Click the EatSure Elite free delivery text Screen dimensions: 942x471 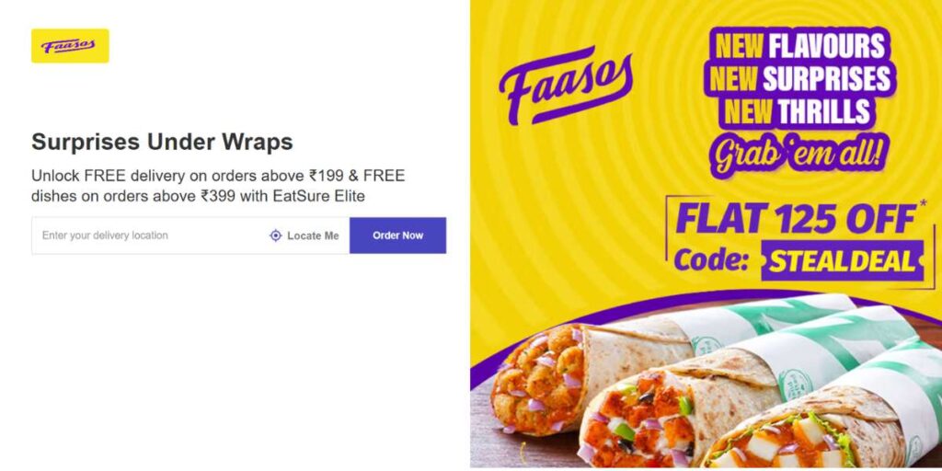[x=218, y=186]
